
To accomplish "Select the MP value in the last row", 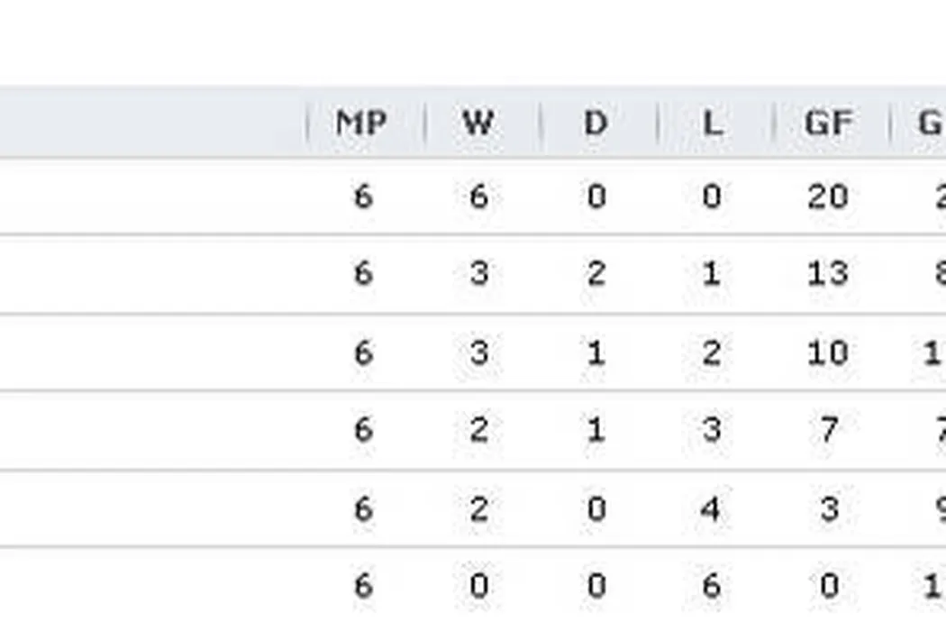I will (x=362, y=587).
